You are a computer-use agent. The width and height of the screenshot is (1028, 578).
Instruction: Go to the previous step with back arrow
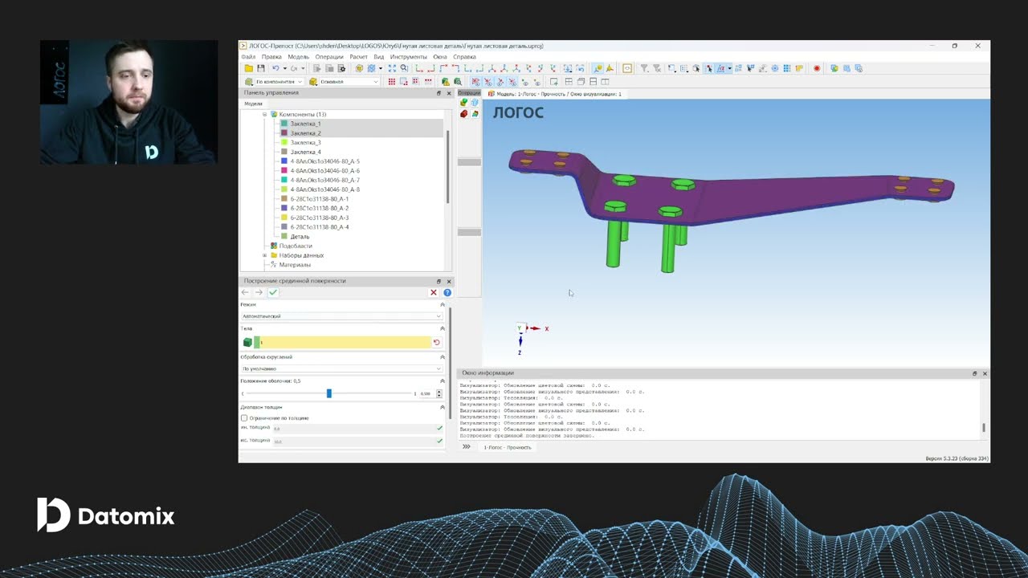[x=246, y=292]
